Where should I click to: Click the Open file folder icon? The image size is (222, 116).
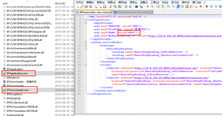pyautogui.click(x=81, y=6)
